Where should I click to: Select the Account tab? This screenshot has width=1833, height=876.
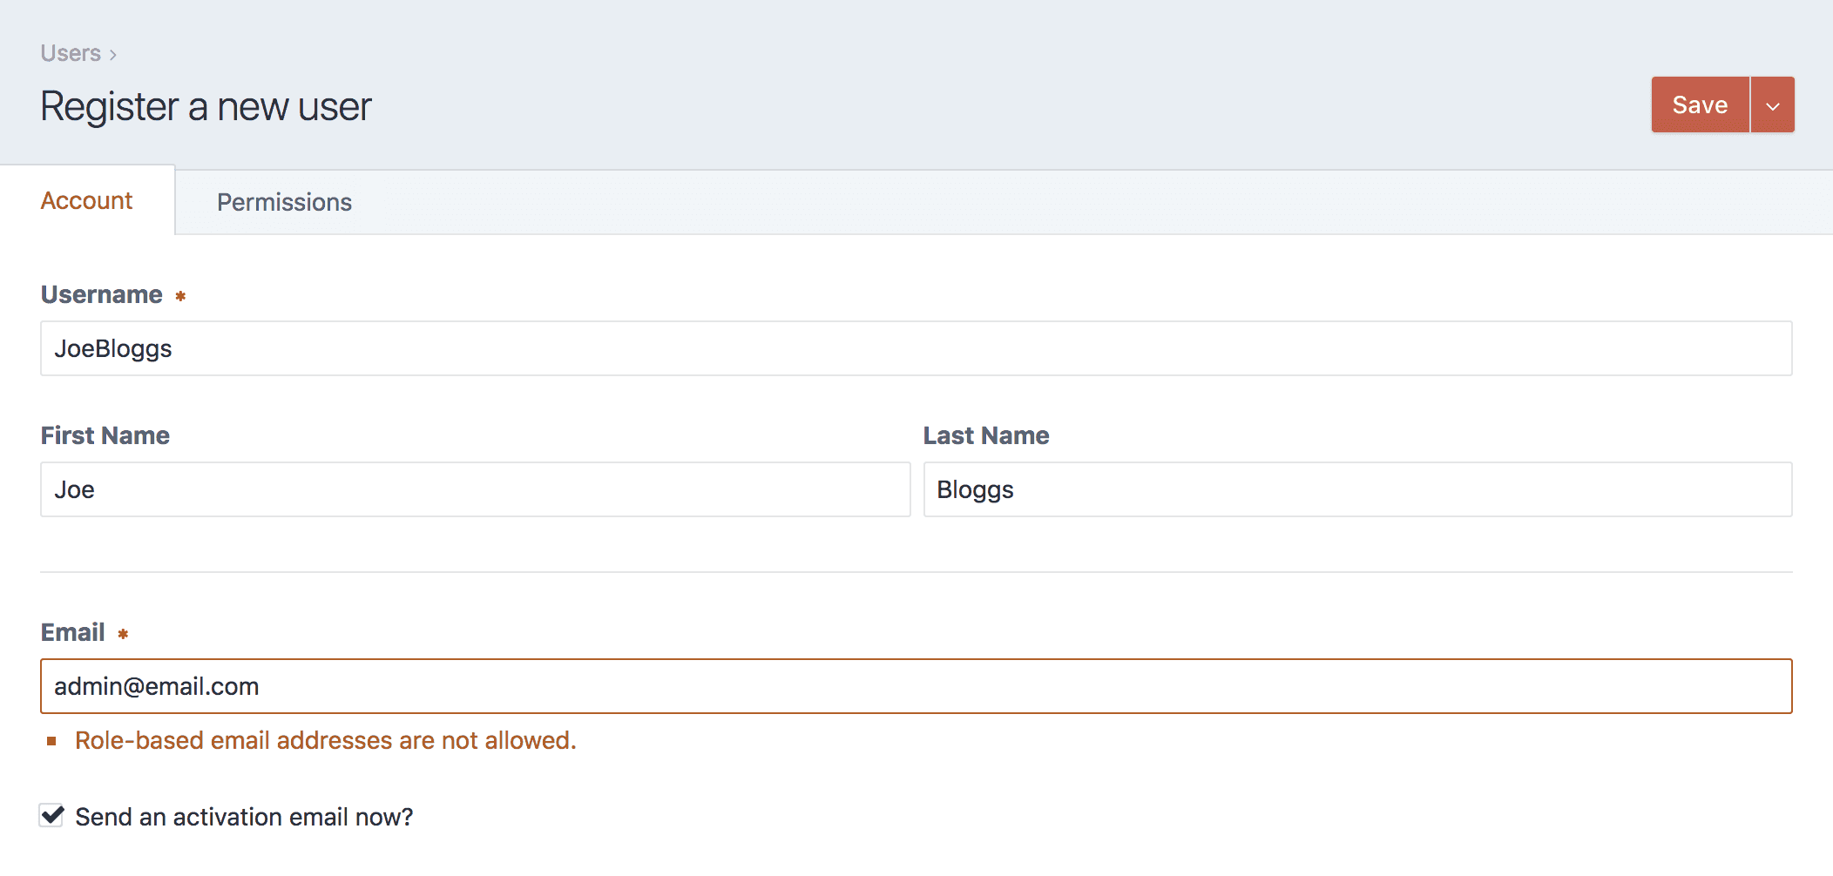86,200
